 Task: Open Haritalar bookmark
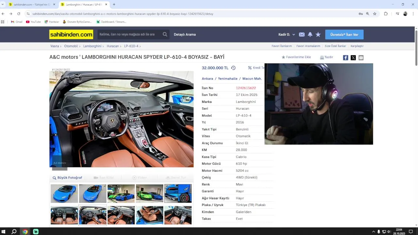pos(52,22)
